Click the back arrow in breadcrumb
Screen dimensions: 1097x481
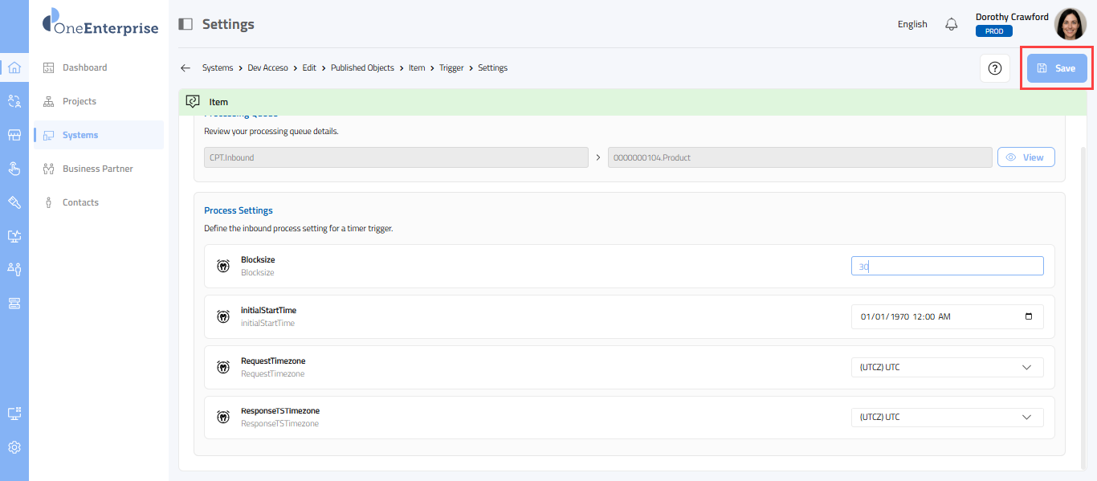click(186, 68)
